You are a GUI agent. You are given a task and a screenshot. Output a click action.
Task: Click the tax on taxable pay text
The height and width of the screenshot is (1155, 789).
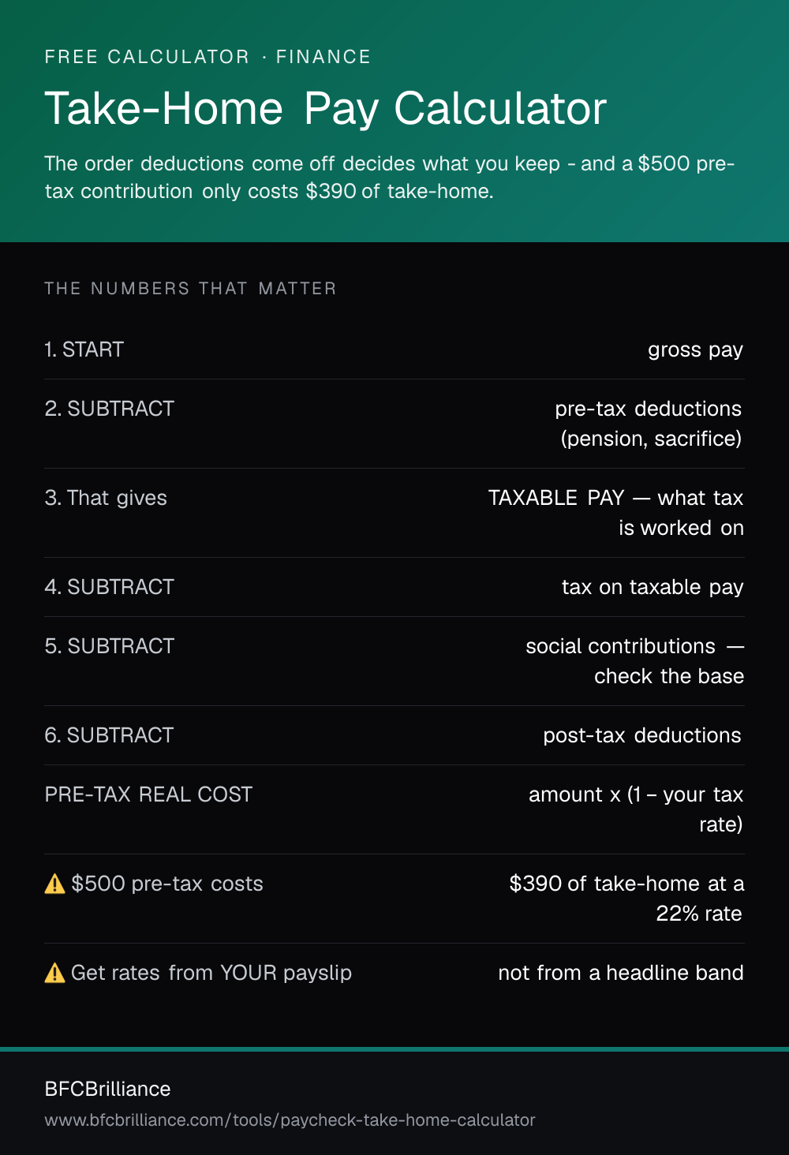[x=653, y=588]
